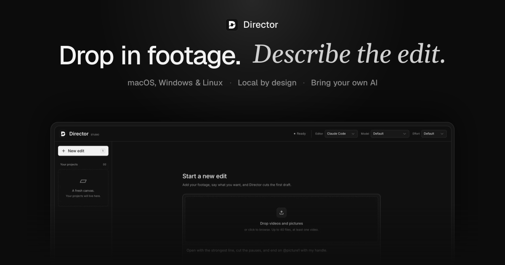Screen dimensions: 505x265
Task: Click 'Your projects will live here.' text
Action: [83, 196]
